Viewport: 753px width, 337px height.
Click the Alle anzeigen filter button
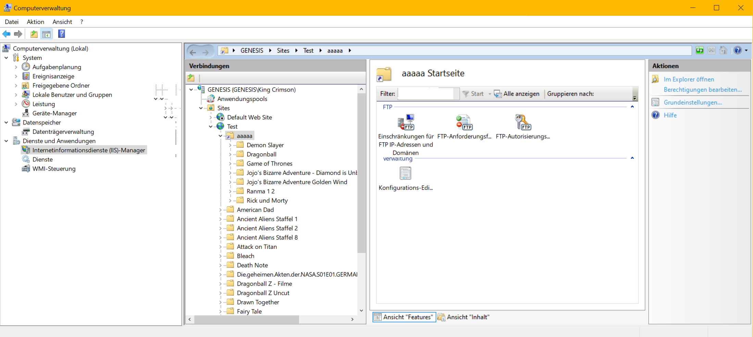517,94
